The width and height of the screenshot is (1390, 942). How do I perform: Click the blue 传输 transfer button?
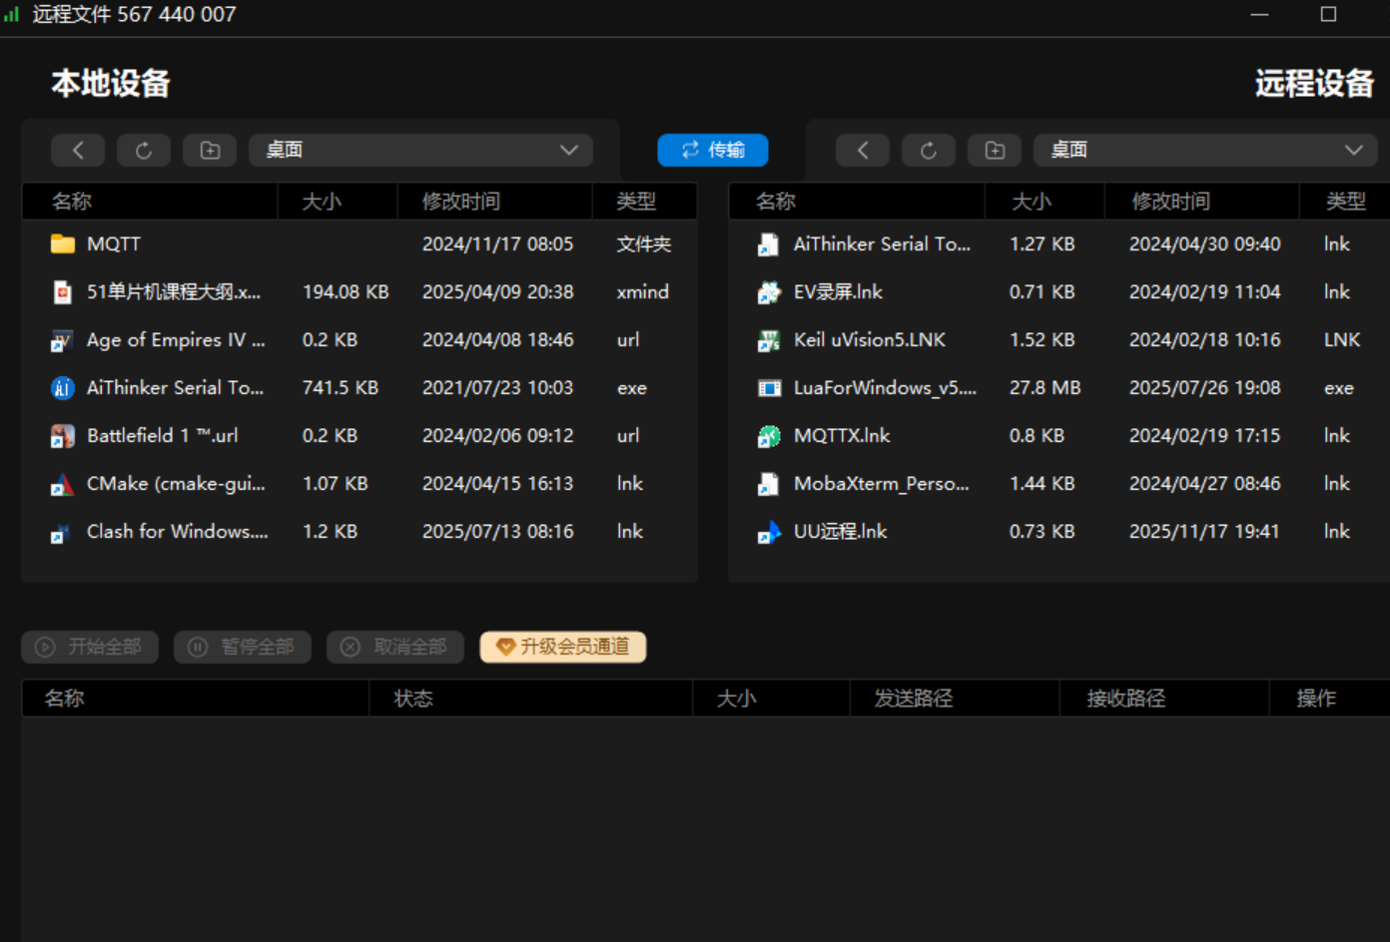pyautogui.click(x=713, y=150)
